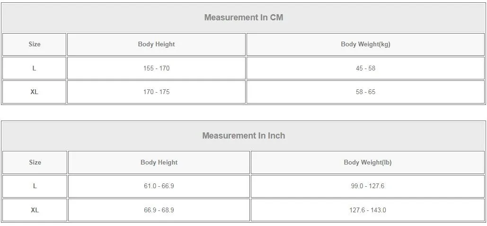Click the "Body Weight(lb)" column header
This screenshot has height=226, width=487.
(368, 162)
